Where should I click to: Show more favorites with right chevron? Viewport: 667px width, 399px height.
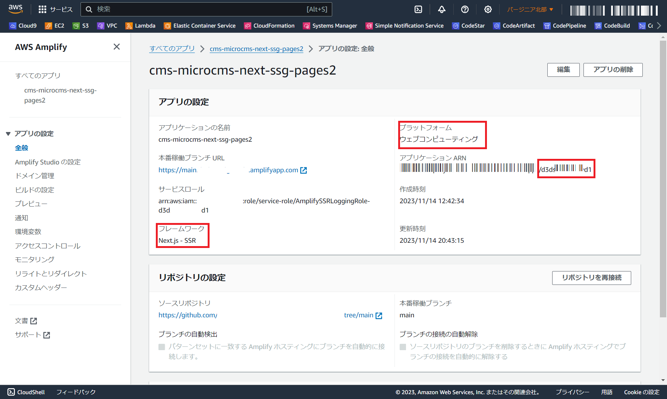[659, 26]
